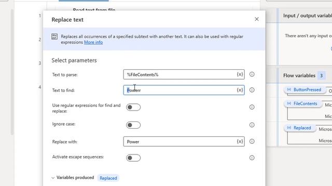The width and height of the screenshot is (332, 186).
Task: Toggle Activate escape sequences switch
Action: [x=133, y=158]
